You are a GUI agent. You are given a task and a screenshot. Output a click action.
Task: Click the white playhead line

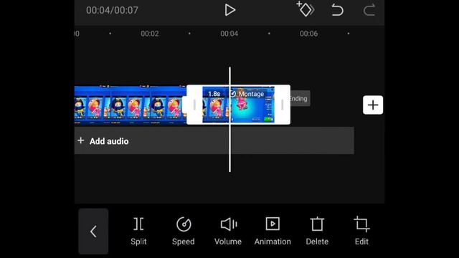pos(229,120)
